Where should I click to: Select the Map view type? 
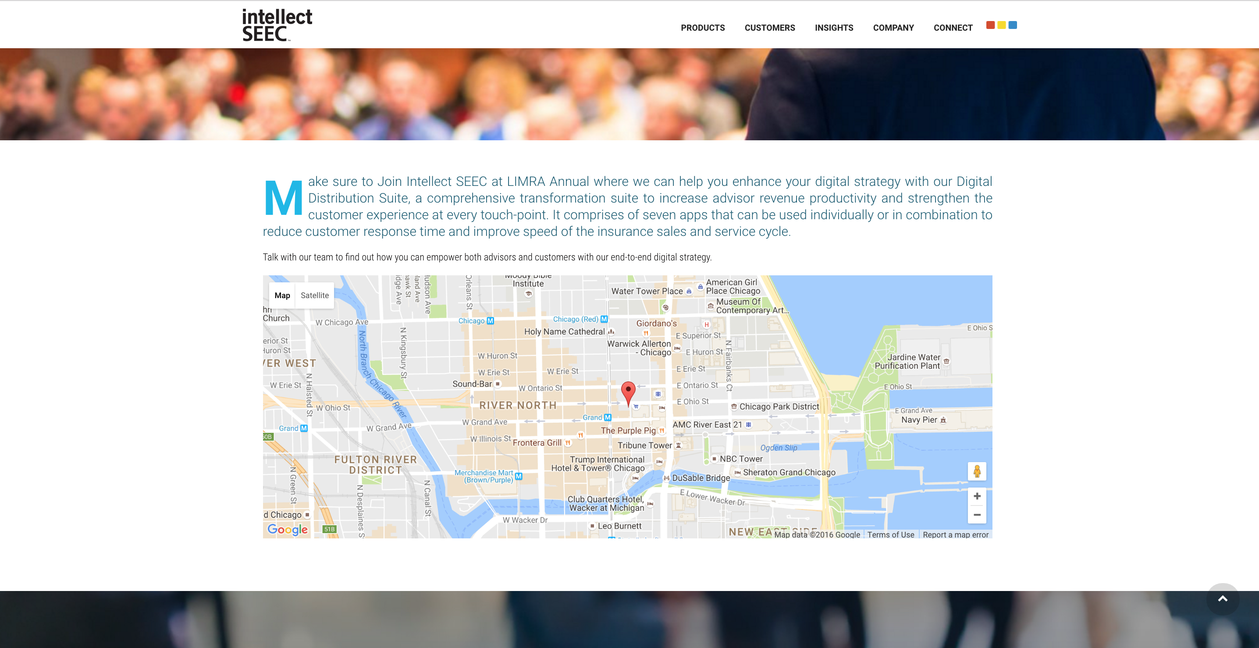[x=282, y=295]
